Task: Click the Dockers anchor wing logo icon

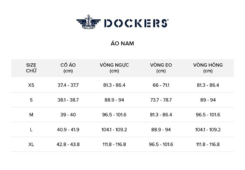Action: pyautogui.click(x=88, y=23)
